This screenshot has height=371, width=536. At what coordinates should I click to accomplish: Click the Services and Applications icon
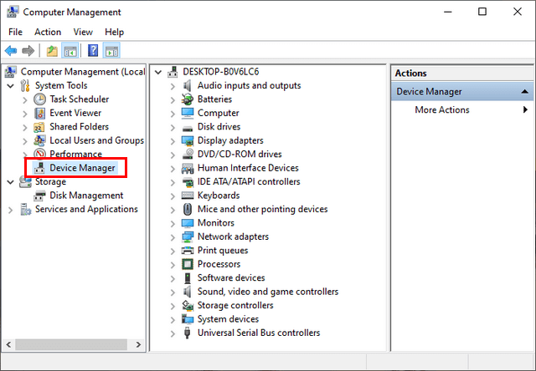[26, 209]
